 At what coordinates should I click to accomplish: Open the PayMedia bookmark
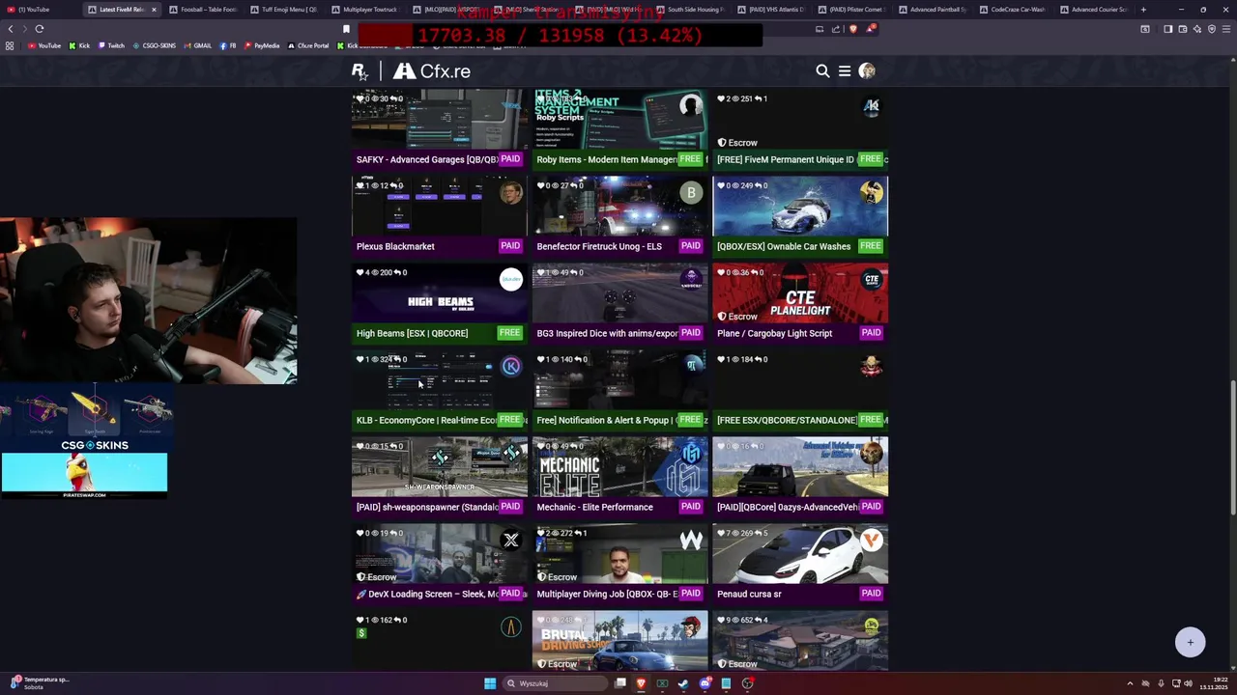262,45
